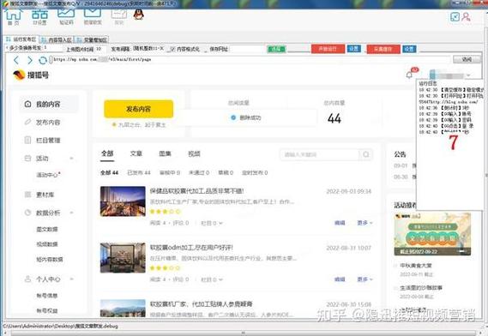The width and height of the screenshot is (488, 336).
Task: Open article titled 软胶囊机厂家
Action: 201,304
